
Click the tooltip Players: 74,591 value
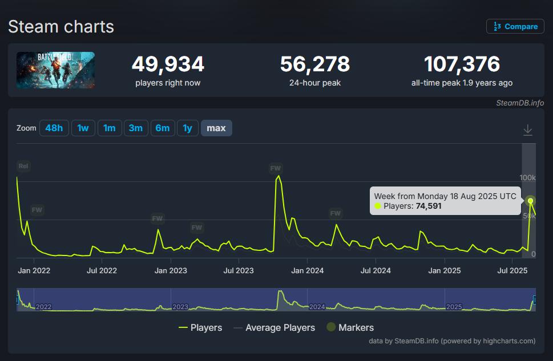(x=429, y=206)
